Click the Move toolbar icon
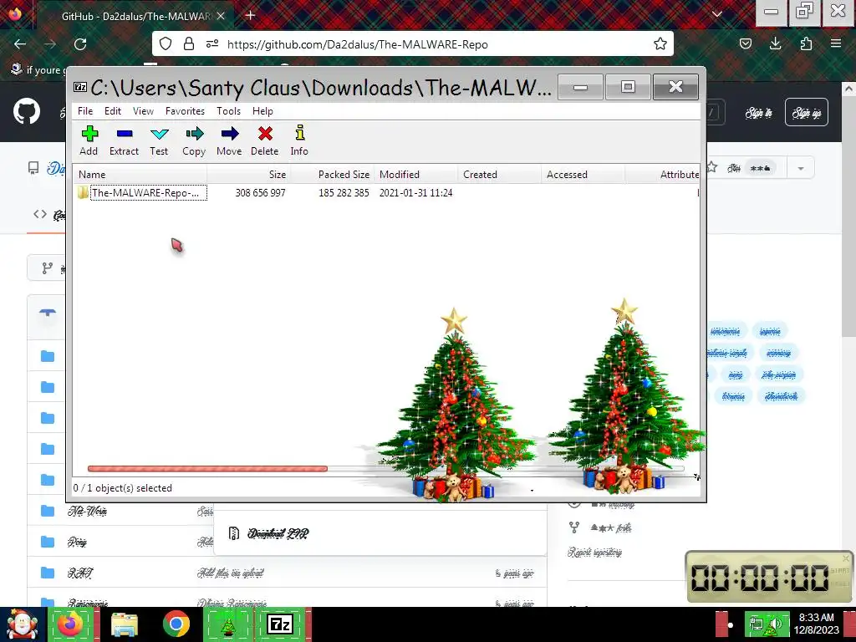The height and width of the screenshot is (642, 856). pos(229,135)
